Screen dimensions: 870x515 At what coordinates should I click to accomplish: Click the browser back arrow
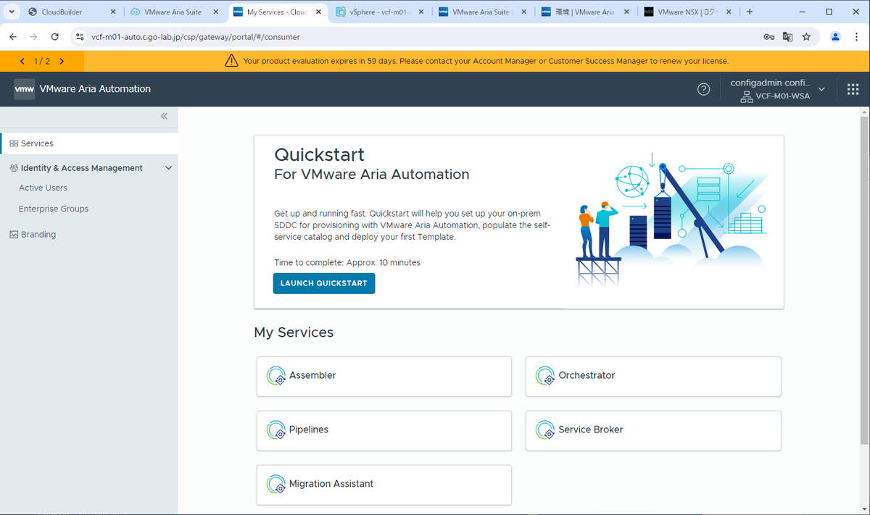[13, 37]
